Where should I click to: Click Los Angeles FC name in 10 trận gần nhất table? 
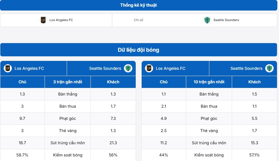(x=170, y=68)
